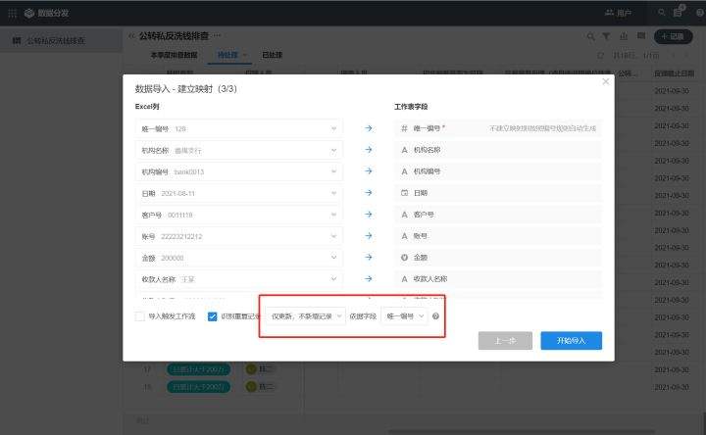Open the notifications icon with badge
Screen dimensions: 706x435
(679, 12)
